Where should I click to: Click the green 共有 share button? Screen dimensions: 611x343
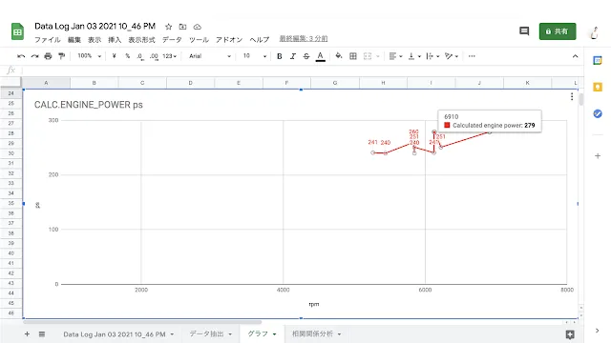coord(558,31)
